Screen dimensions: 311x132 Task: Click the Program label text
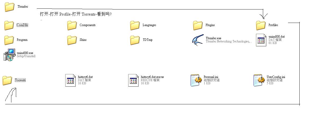[x=22, y=40]
